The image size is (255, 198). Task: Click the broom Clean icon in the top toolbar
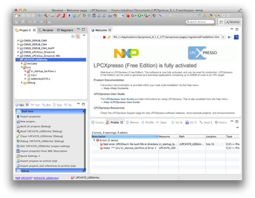coord(79,16)
